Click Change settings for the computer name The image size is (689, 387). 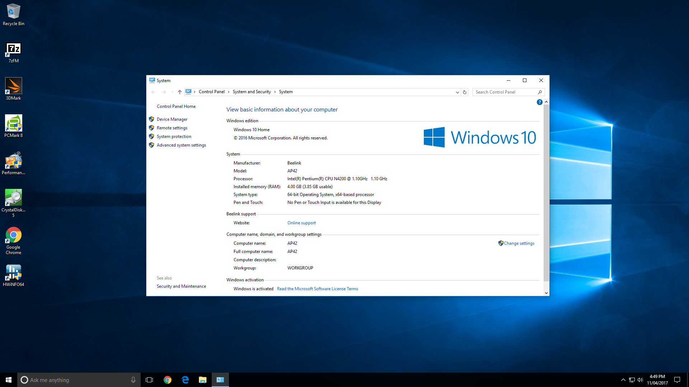(519, 243)
